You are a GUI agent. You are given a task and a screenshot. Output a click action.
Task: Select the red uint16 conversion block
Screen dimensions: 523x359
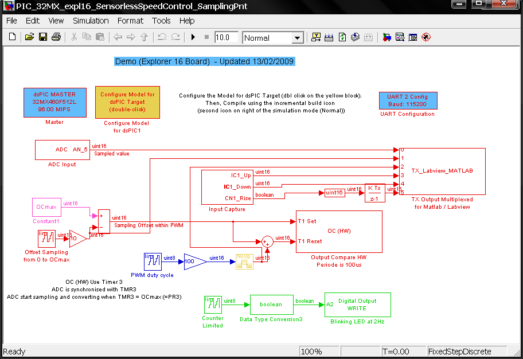[334, 193]
